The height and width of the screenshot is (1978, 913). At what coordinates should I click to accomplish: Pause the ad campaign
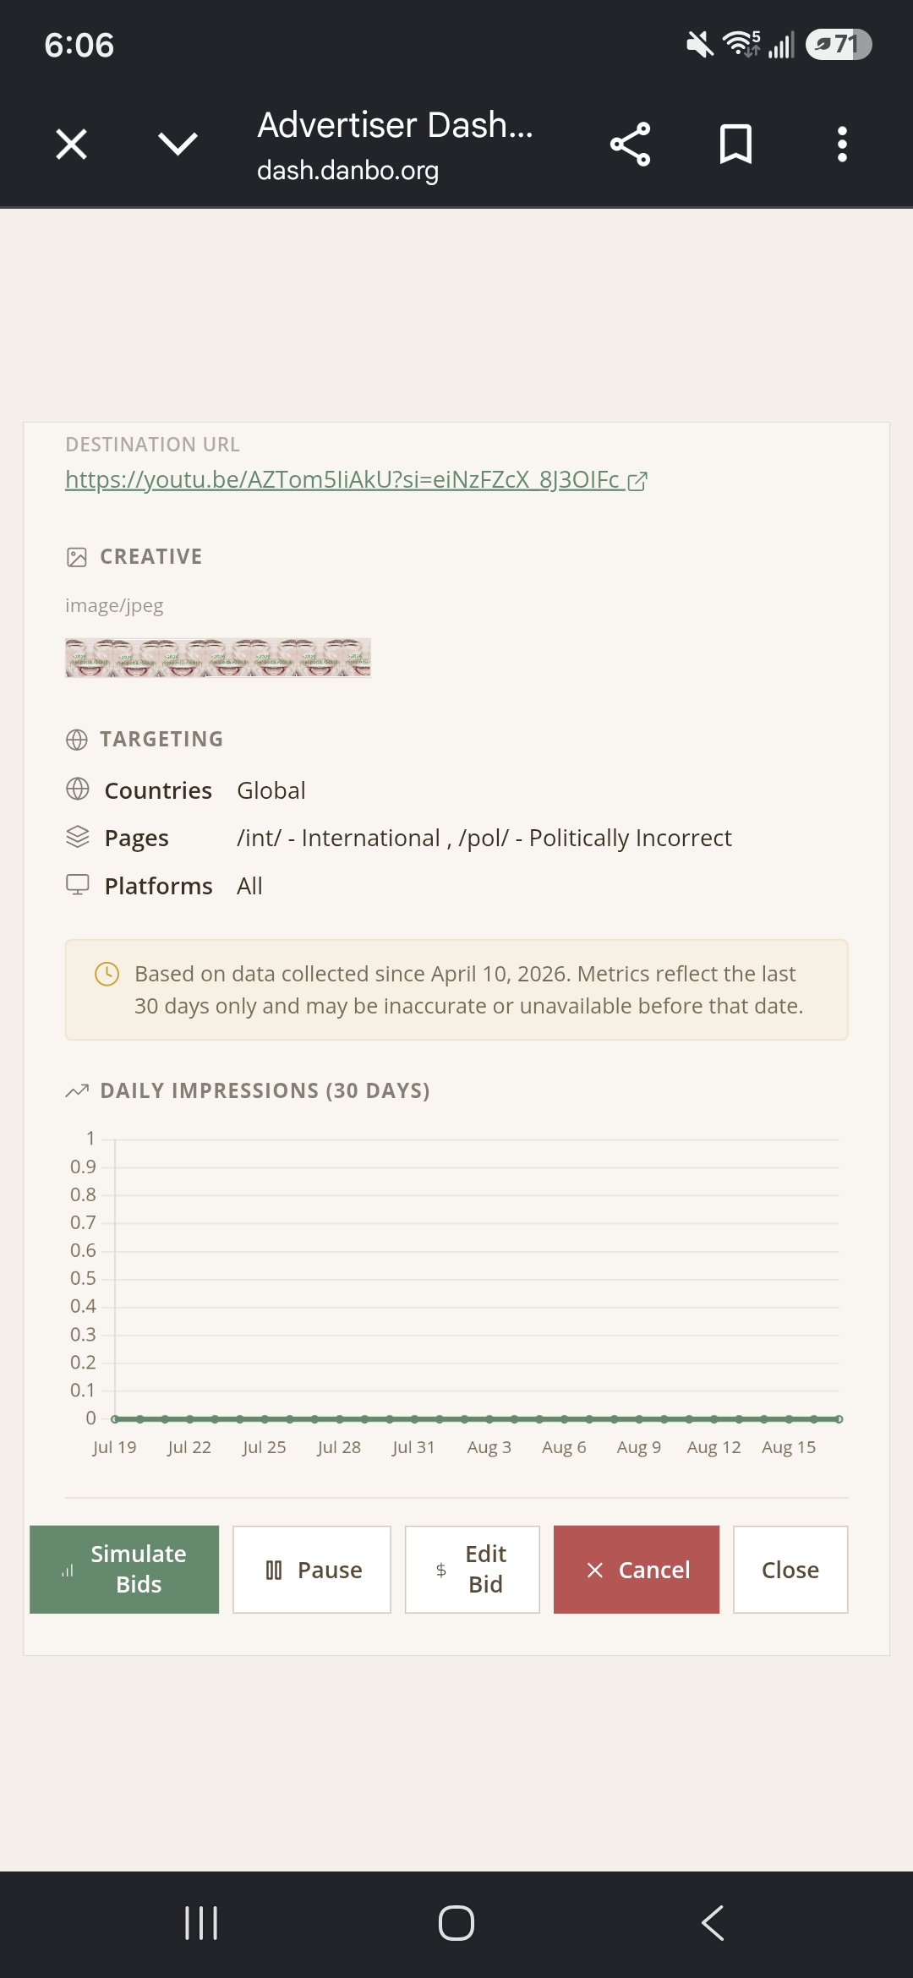pyautogui.click(x=312, y=1569)
